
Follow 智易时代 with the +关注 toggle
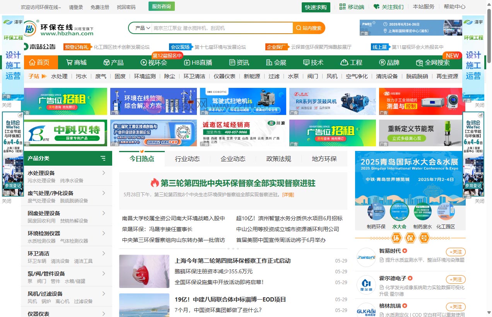coord(455,252)
